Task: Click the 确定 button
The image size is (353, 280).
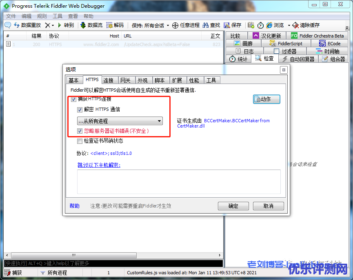Action: [233, 206]
